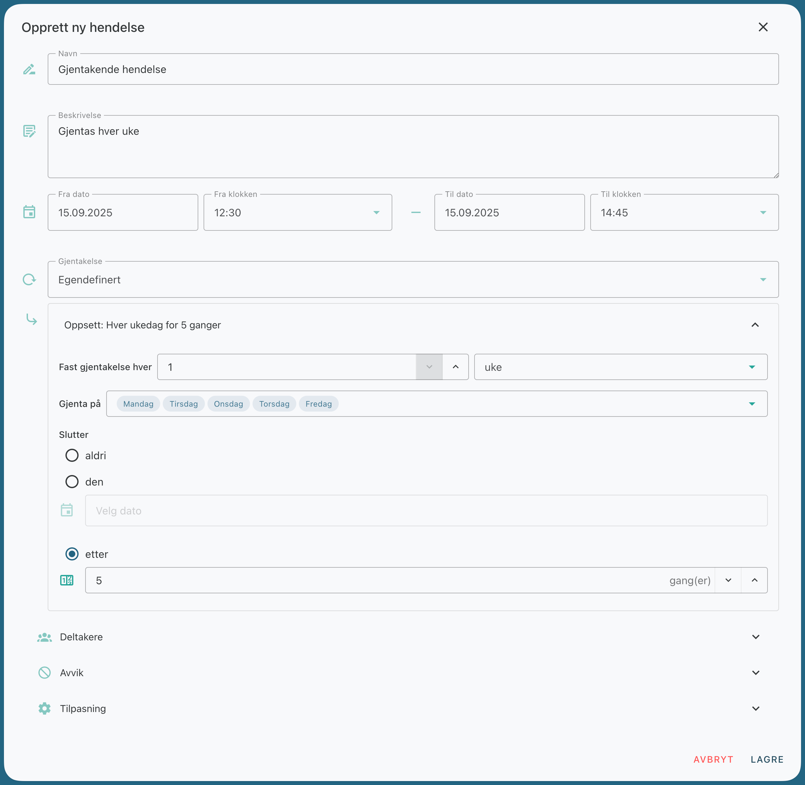The height and width of the screenshot is (785, 805).
Task: Expand the Avvik section
Action: point(756,673)
